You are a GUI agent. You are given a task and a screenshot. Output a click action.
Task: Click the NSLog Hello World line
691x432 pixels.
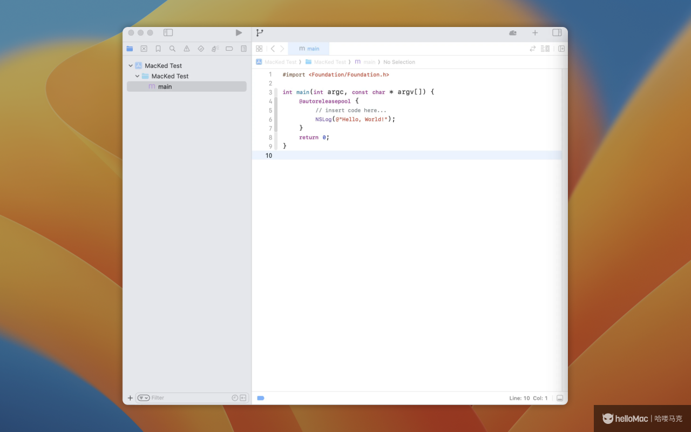[x=355, y=119]
